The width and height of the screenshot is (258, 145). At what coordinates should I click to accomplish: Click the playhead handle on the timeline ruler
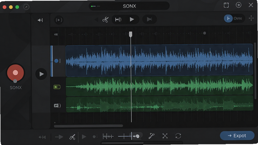[131, 34]
